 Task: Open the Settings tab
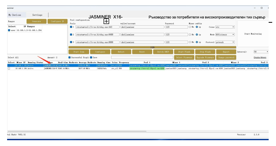point(37,15)
